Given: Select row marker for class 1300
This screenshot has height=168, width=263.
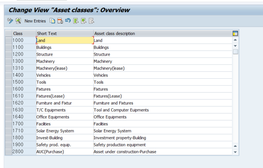Looking at the screenshot, I should [9, 61].
